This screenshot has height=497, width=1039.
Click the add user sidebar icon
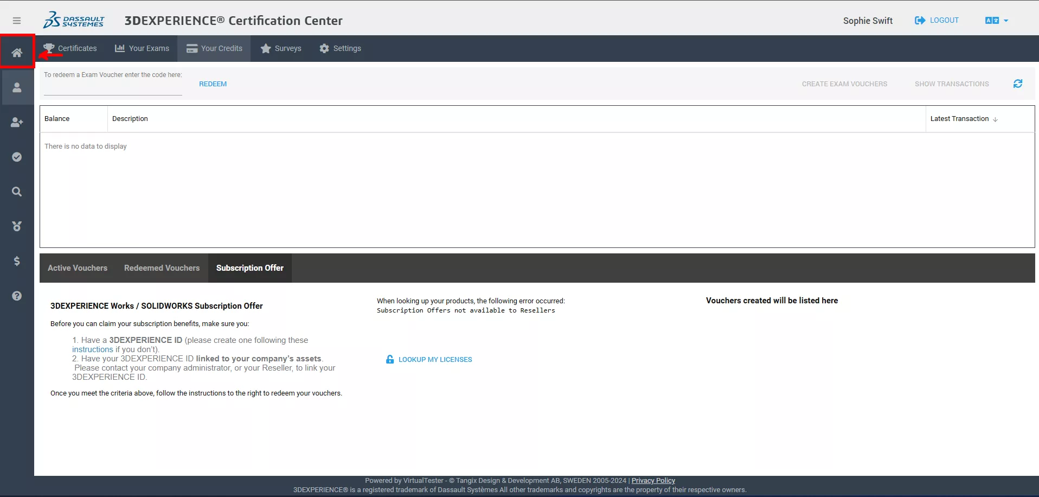pos(17,122)
